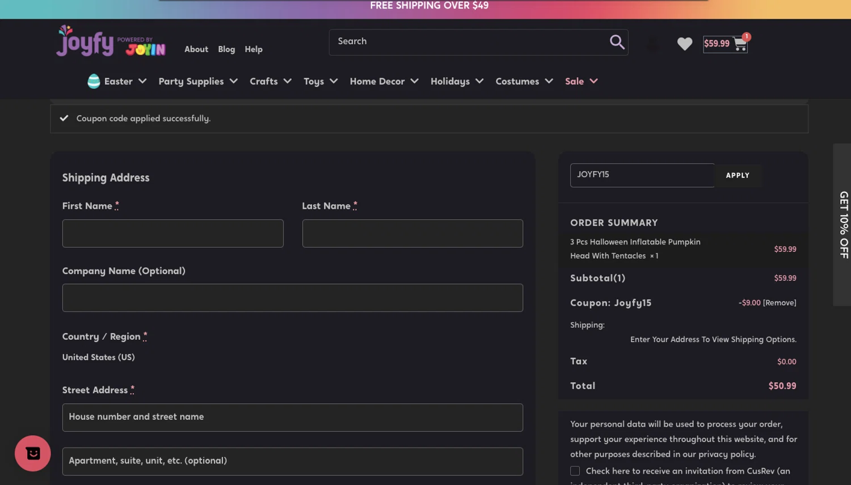The width and height of the screenshot is (851, 485).
Task: Focus the Street Address field
Action: [x=293, y=417]
